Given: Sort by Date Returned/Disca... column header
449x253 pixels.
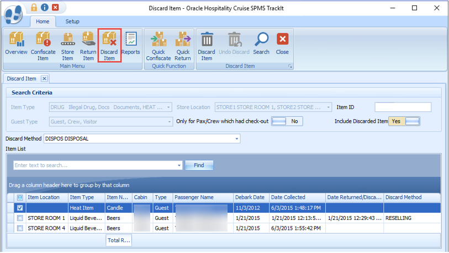Looking at the screenshot, I should point(355,197).
